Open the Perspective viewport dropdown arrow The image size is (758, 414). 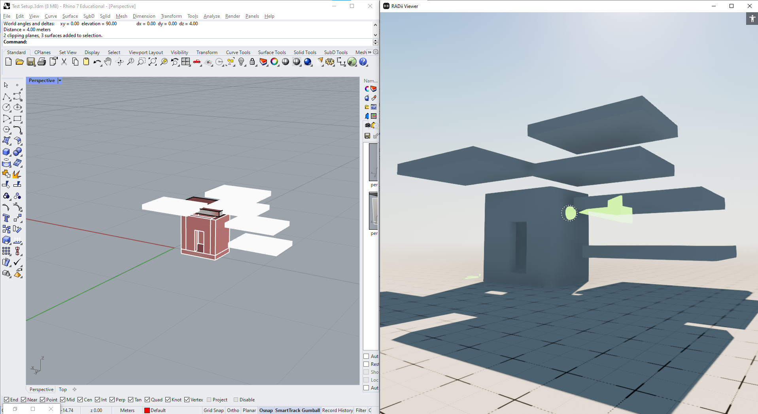coord(60,81)
